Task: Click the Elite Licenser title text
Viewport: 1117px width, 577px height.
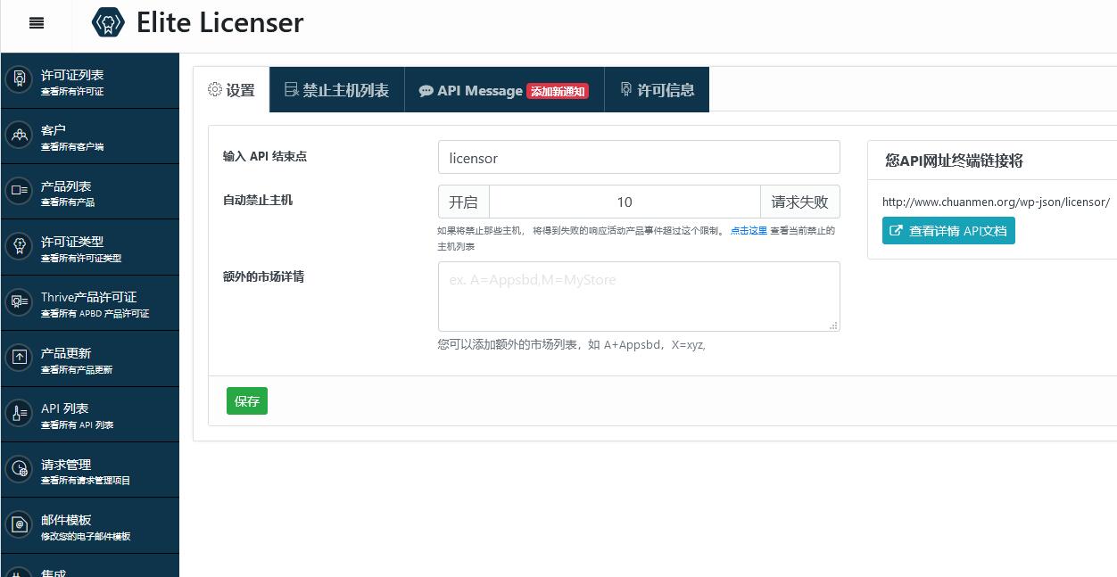Action: pyautogui.click(x=219, y=22)
